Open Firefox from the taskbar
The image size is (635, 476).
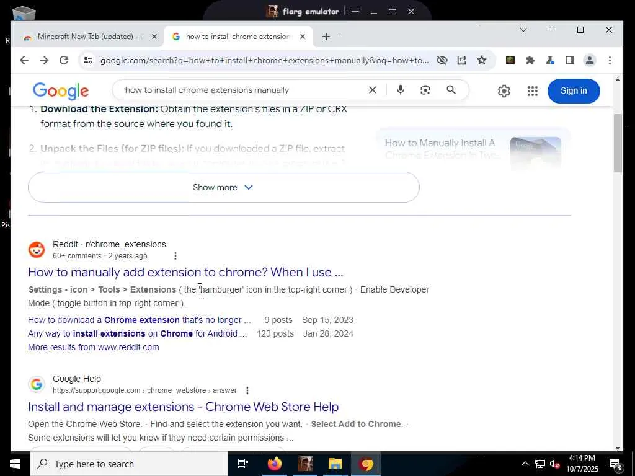[274, 464]
